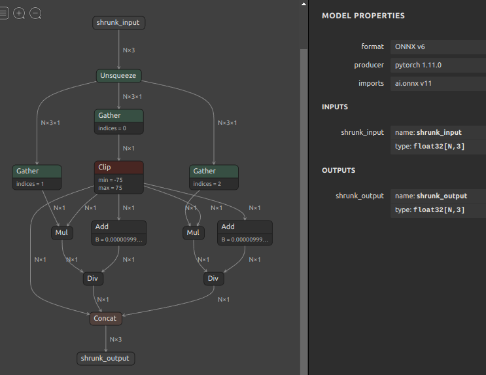Select the shrunk_output graph node
Viewport: 486px width, 375px height.
coord(106,359)
